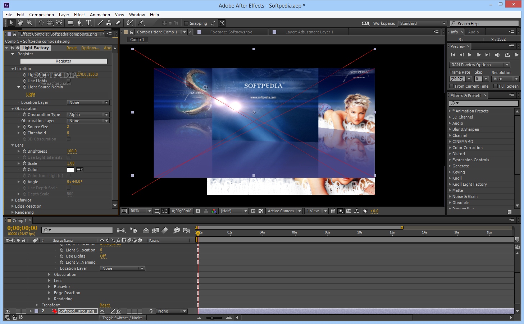Select the Clone Stamp tool
The height and width of the screenshot is (324, 524).
(x=109, y=23)
